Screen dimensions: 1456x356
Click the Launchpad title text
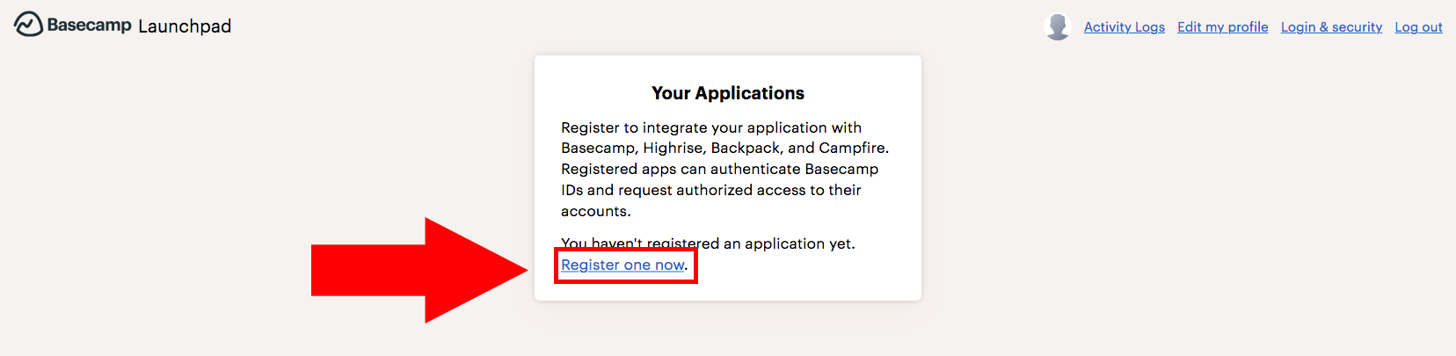[185, 26]
